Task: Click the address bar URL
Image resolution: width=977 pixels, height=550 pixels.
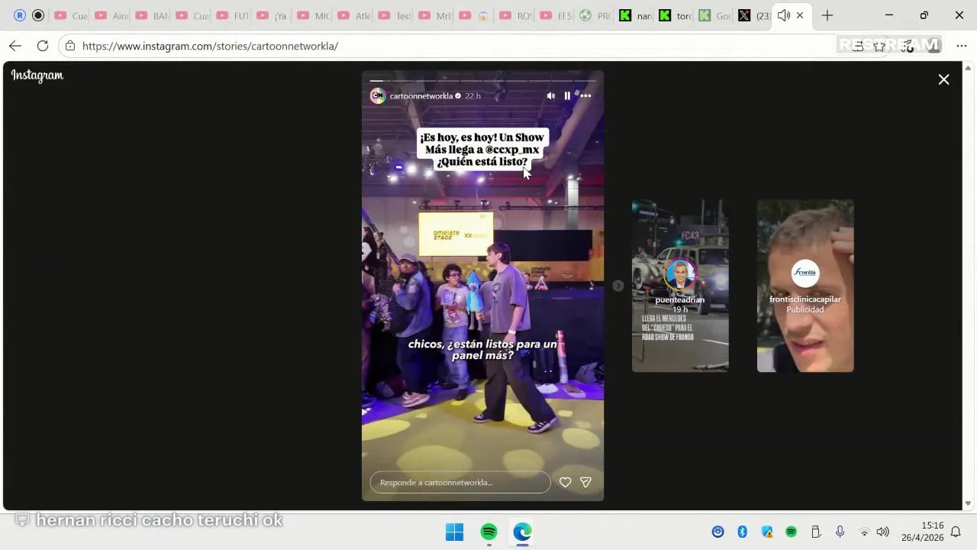Action: [x=210, y=46]
